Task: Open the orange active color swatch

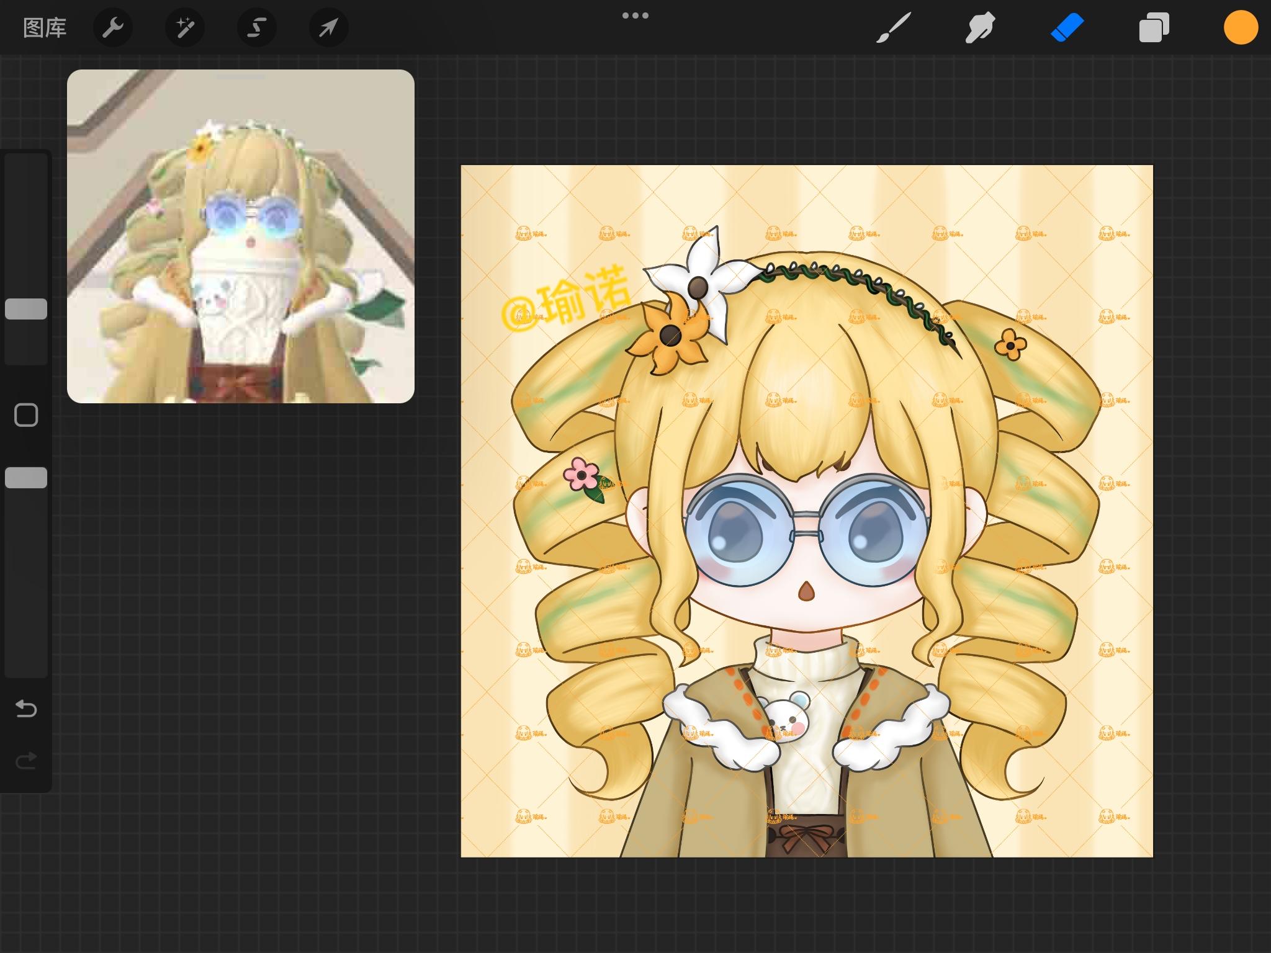Action: pos(1241,28)
